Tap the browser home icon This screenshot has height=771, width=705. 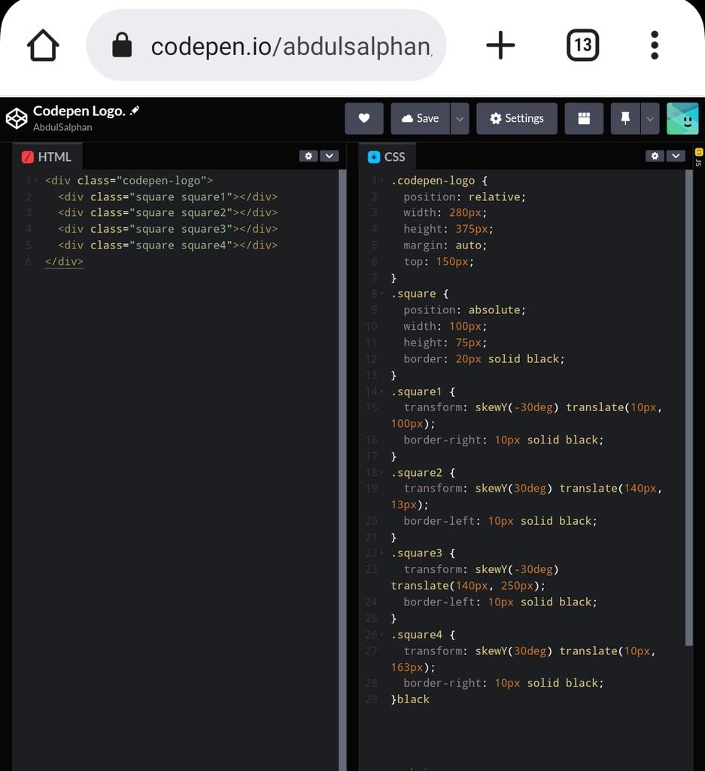(x=43, y=45)
